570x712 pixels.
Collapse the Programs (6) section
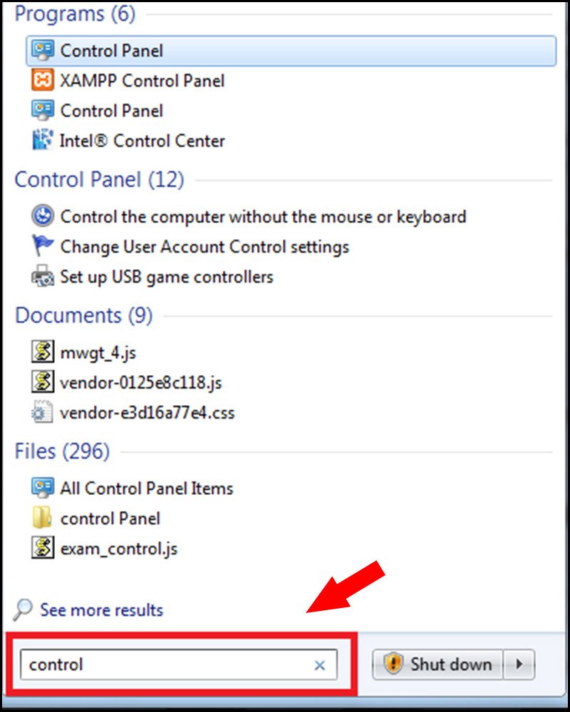tap(74, 14)
